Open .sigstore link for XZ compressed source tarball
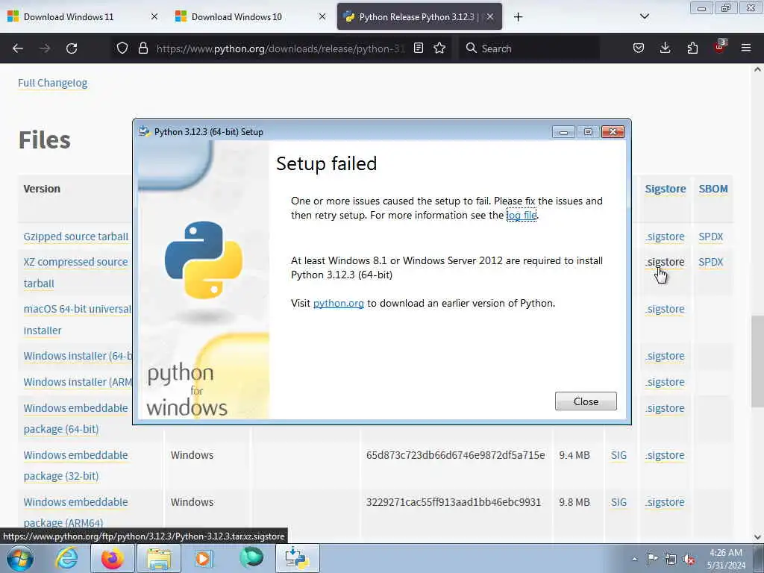The width and height of the screenshot is (764, 573). coord(665,262)
